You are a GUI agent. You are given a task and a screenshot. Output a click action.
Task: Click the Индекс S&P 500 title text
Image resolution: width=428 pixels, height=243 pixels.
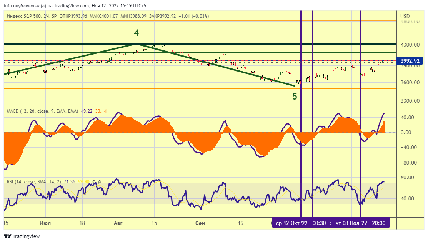coord(23,16)
